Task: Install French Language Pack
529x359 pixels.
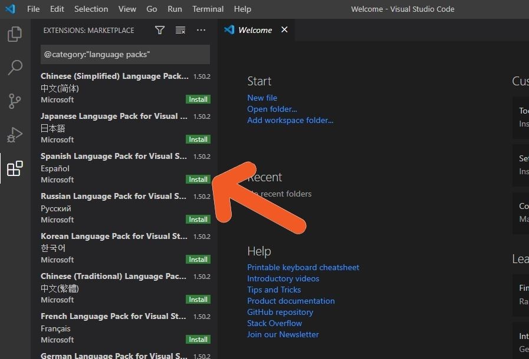Action: (198, 340)
